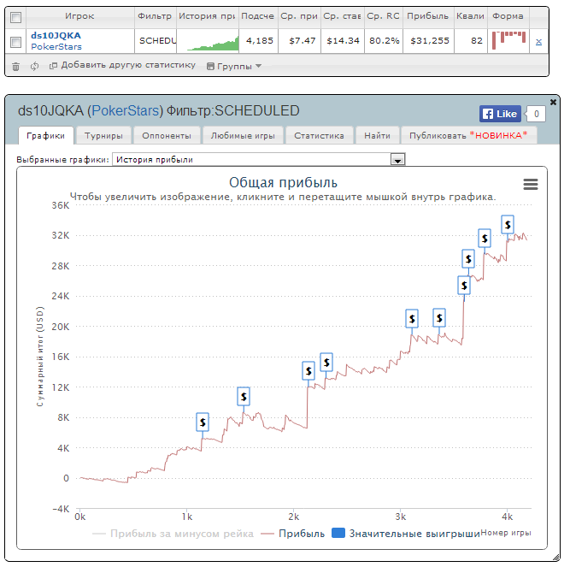Expand the Группы dropdown
570x567 pixels.
coord(234,66)
